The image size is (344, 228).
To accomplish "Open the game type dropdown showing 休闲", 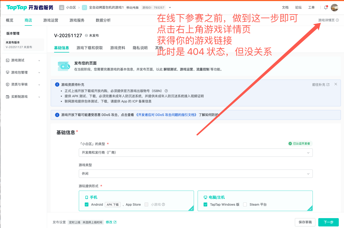I will coord(196,174).
